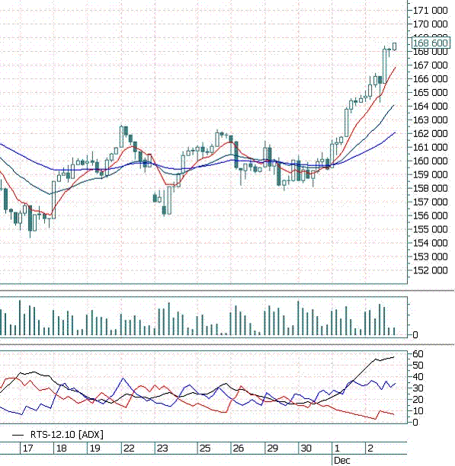Click the 163 000 price axis label
455x466 pixels.
[431, 120]
